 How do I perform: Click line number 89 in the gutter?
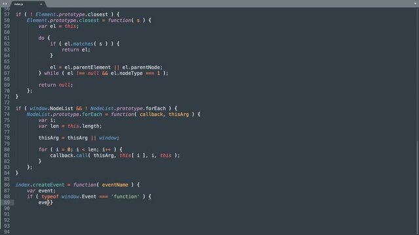click(7, 202)
